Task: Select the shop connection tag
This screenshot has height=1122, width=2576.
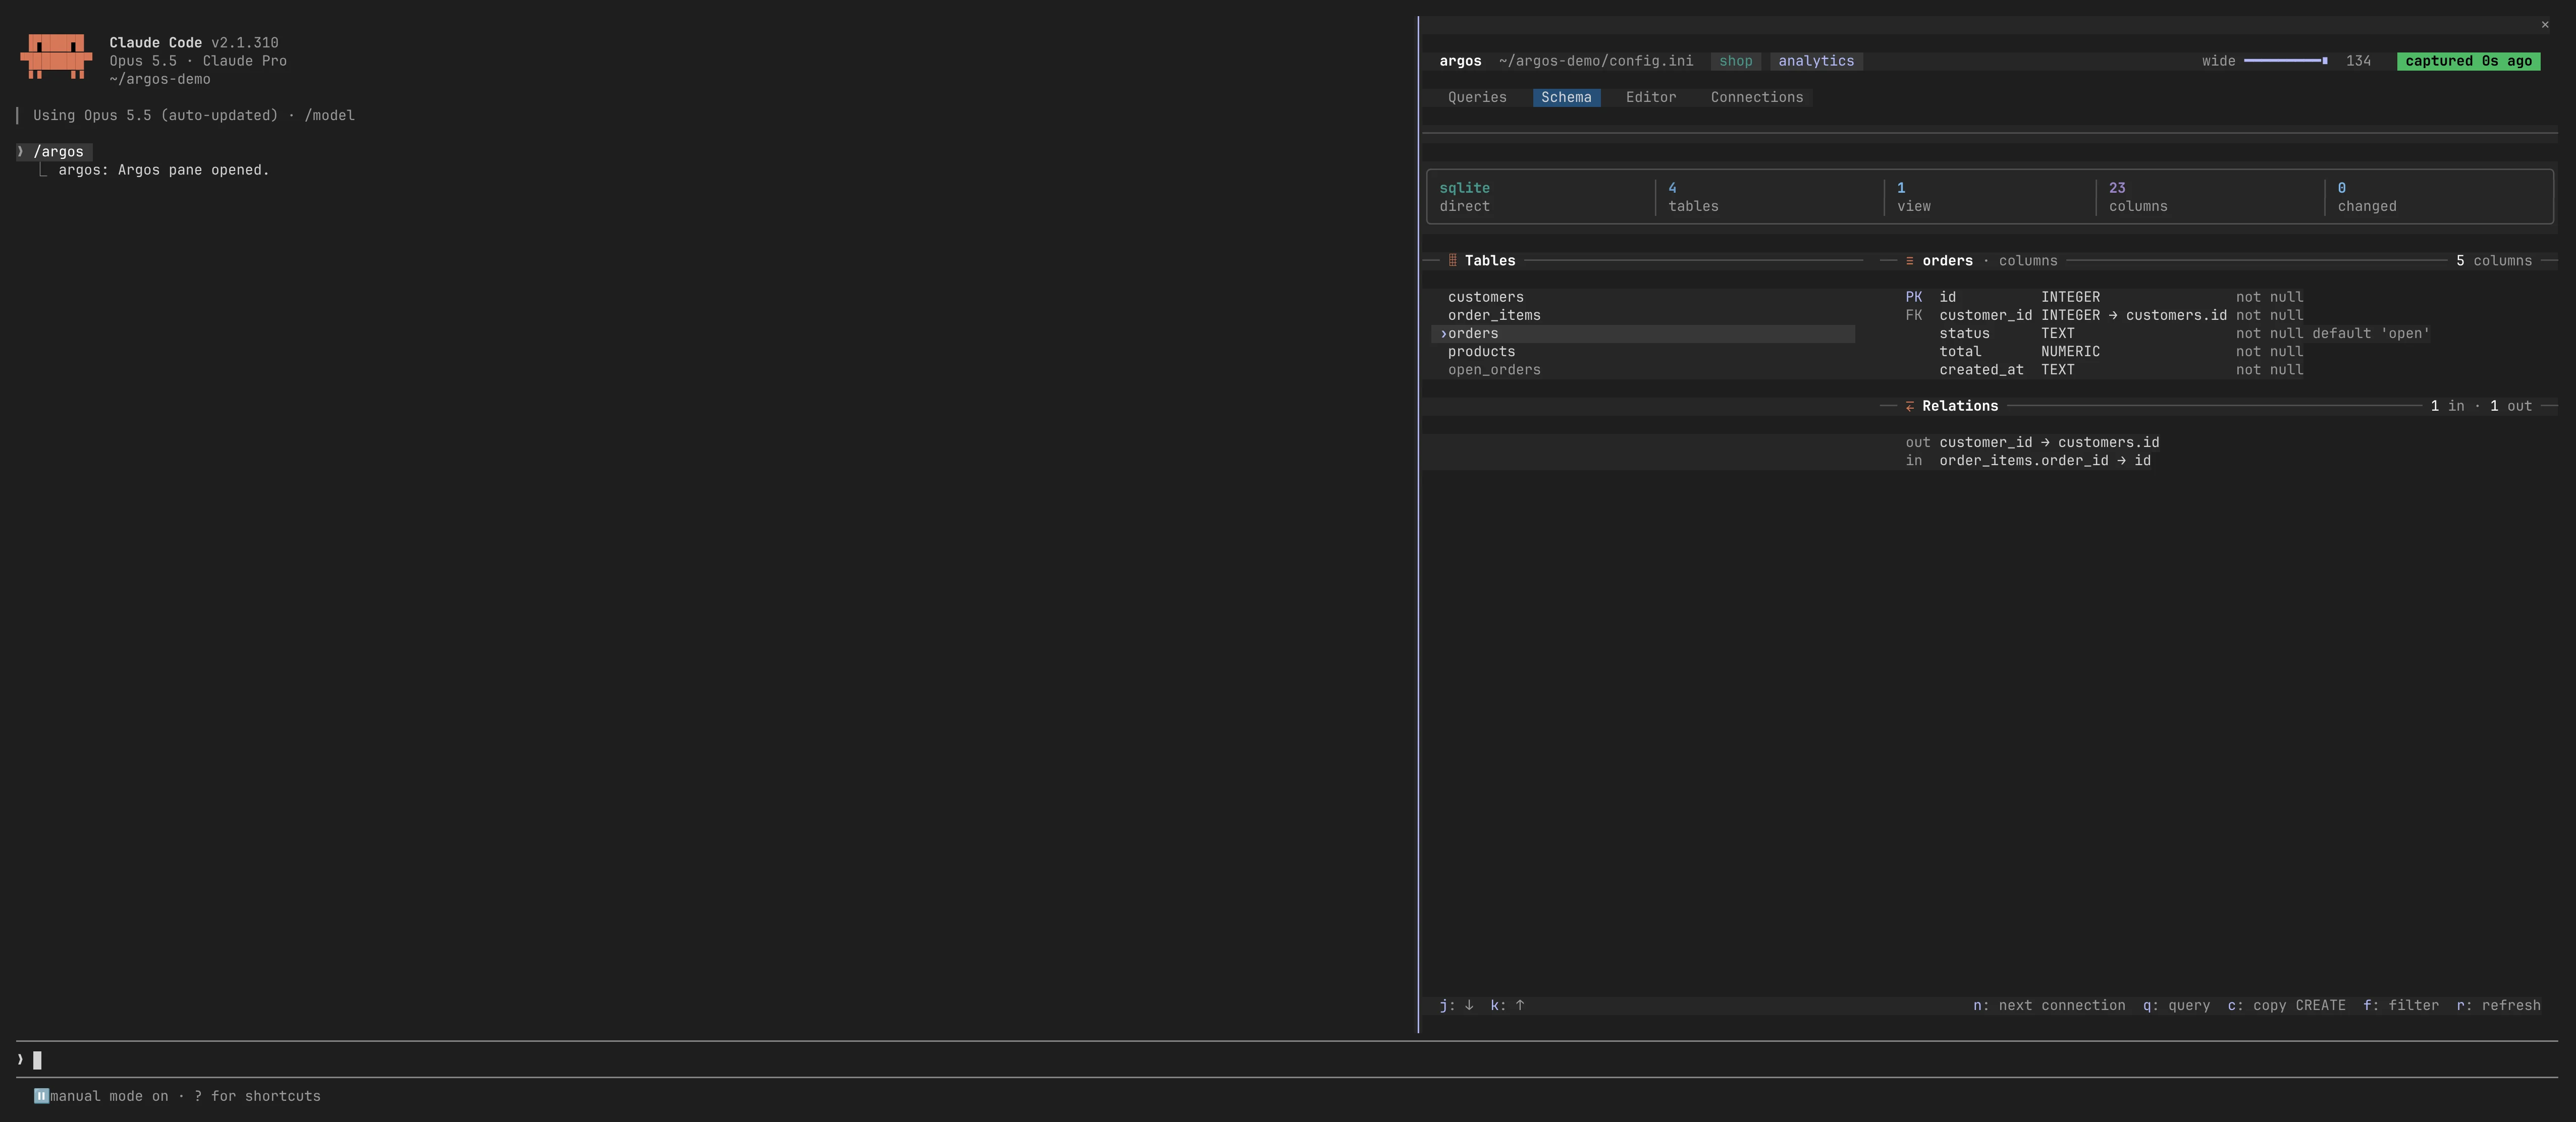Action: pos(1735,61)
